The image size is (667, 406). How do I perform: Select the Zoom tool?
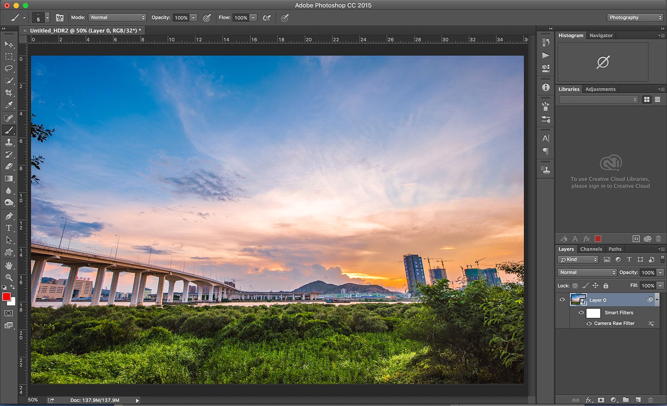pos(9,277)
